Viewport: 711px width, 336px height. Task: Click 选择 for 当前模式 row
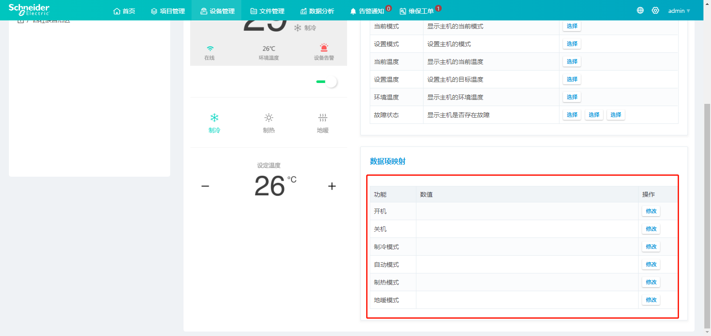pyautogui.click(x=572, y=26)
